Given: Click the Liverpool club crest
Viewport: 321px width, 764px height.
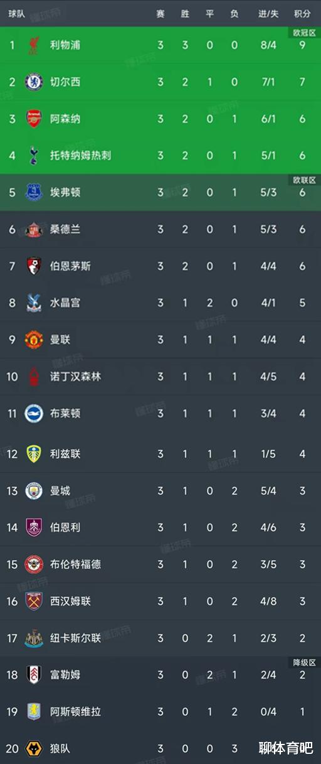Looking at the screenshot, I should click(34, 45).
